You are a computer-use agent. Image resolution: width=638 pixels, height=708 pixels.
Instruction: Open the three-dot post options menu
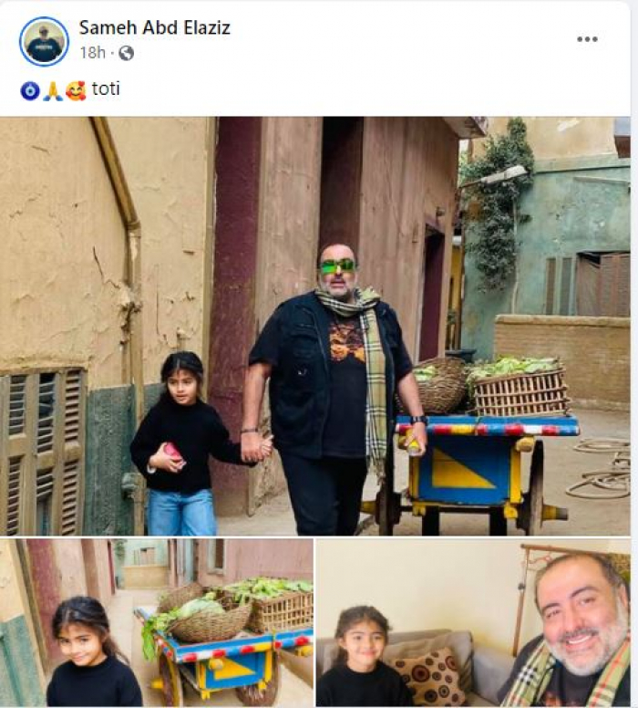point(587,39)
